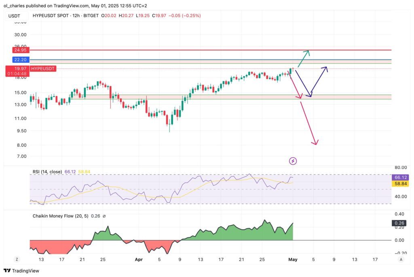The image size is (414, 277).
Task: Click the red 24.95 price level label
Action: point(19,50)
